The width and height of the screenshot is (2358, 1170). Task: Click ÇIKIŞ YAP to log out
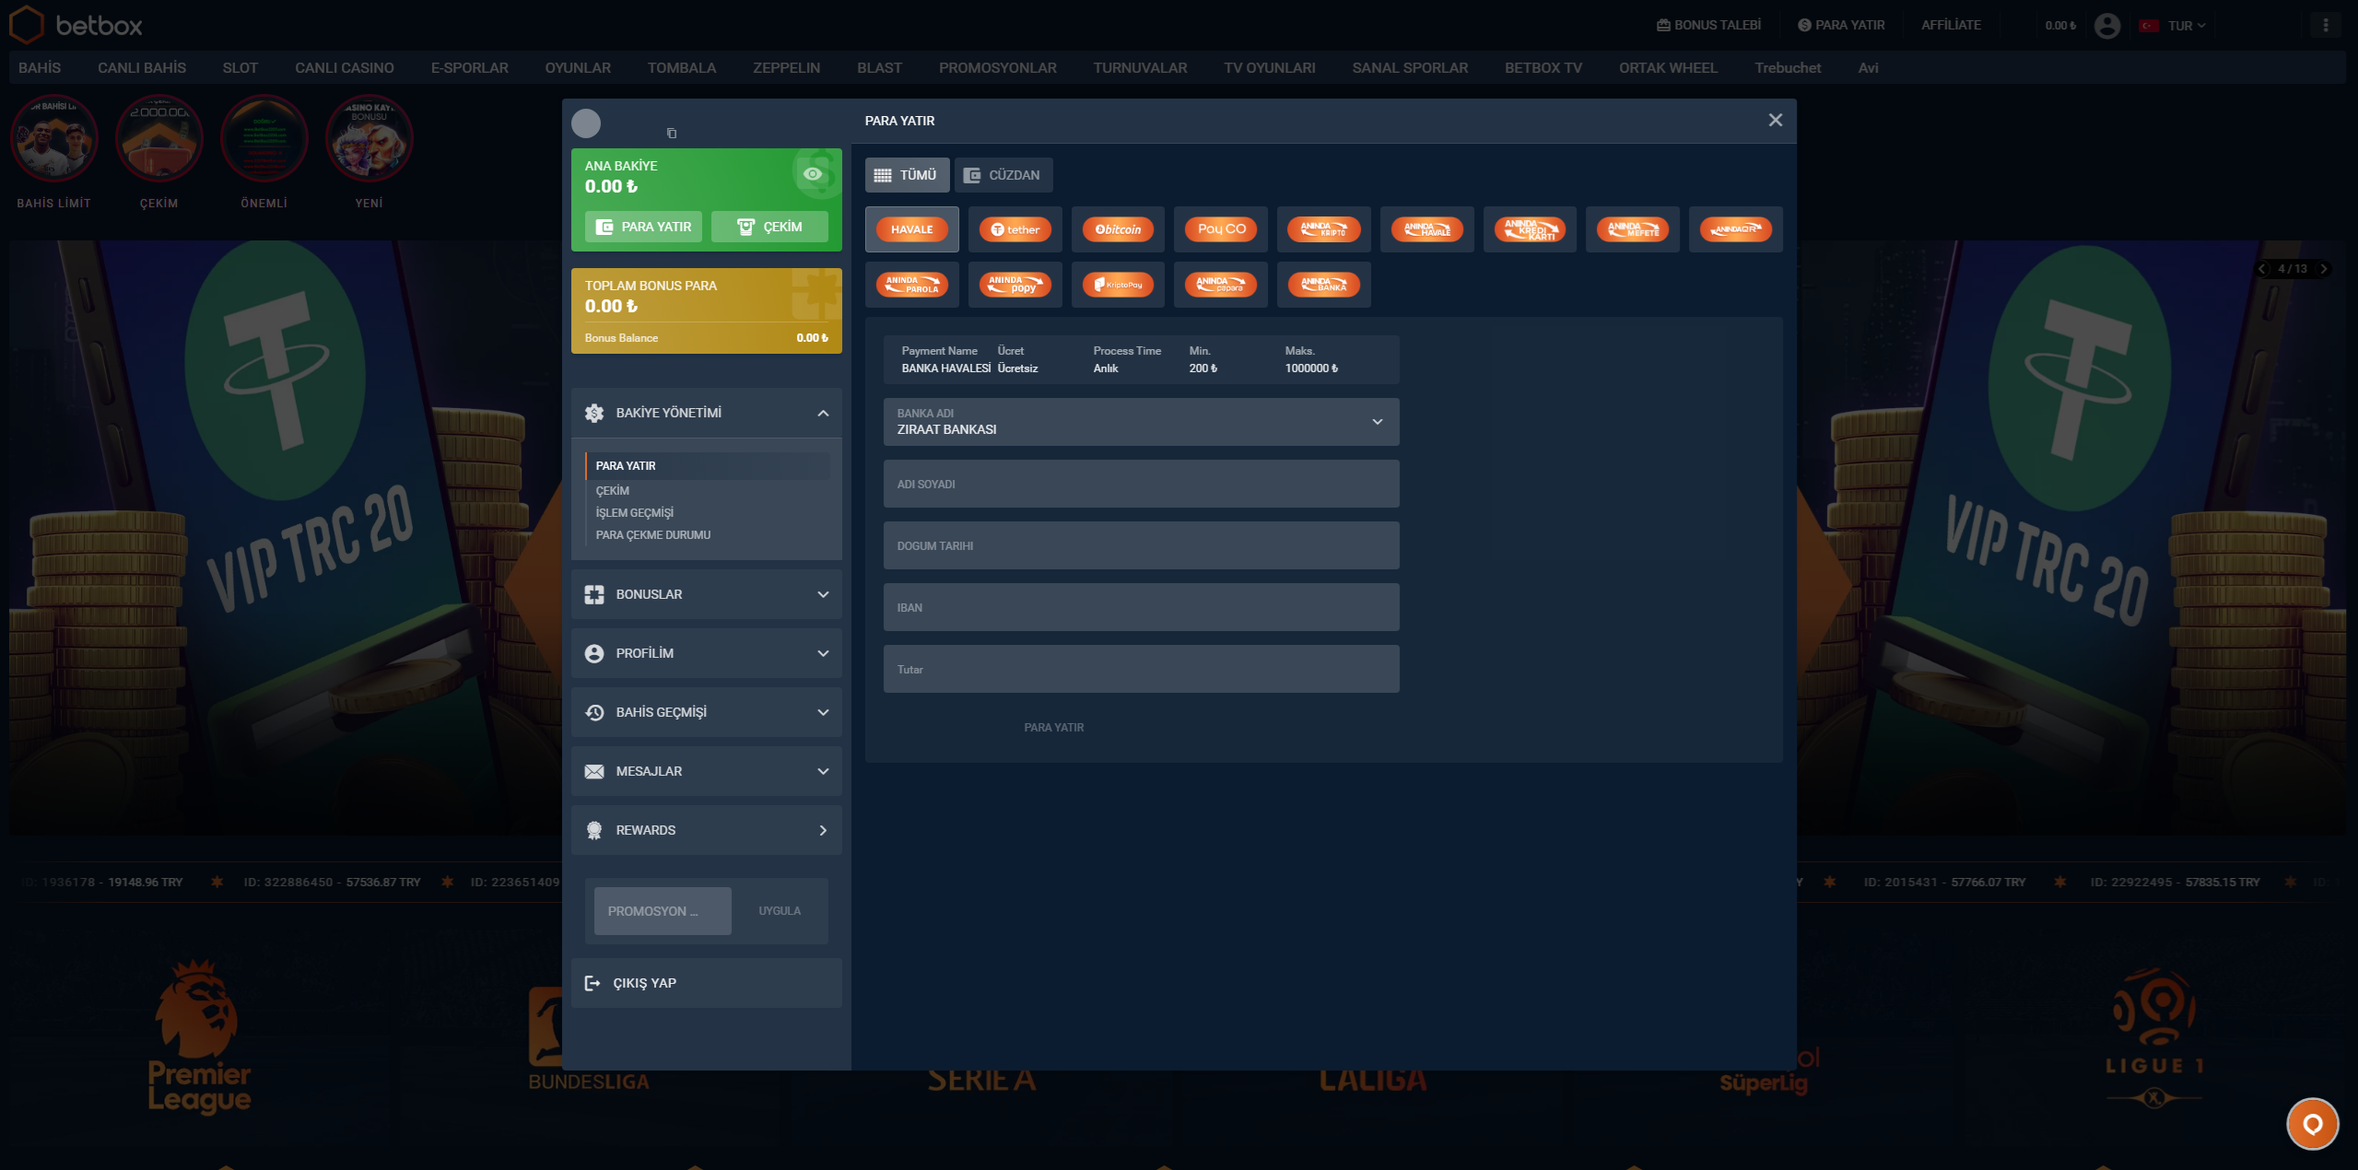[706, 983]
